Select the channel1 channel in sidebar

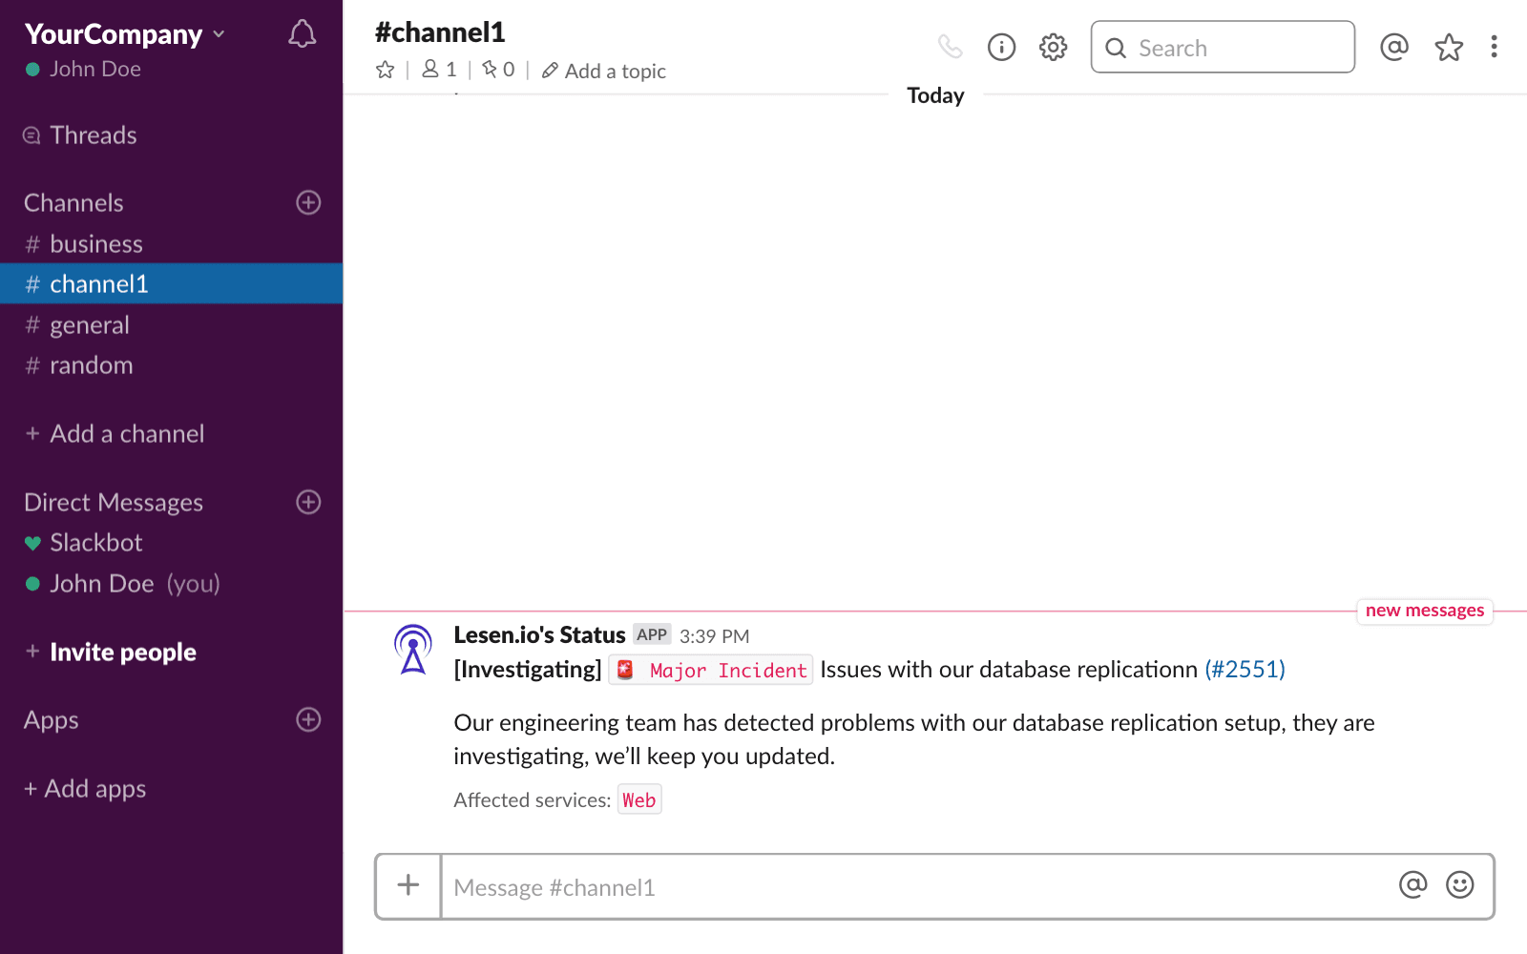pyautogui.click(x=172, y=284)
